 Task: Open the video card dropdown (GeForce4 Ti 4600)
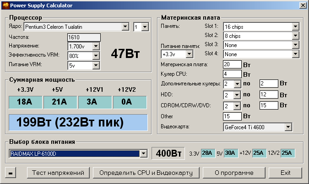[258, 127]
